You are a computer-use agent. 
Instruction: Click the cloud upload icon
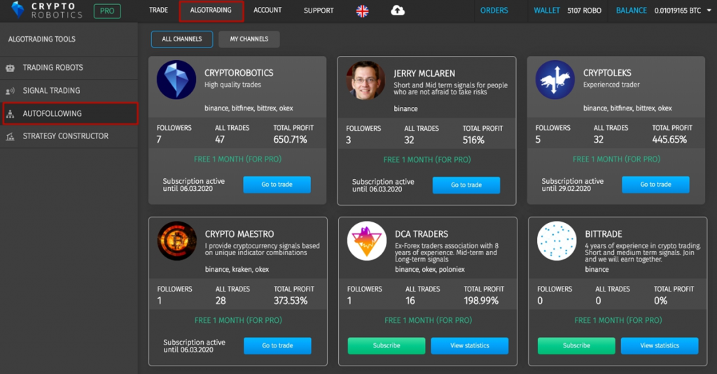pyautogui.click(x=398, y=10)
